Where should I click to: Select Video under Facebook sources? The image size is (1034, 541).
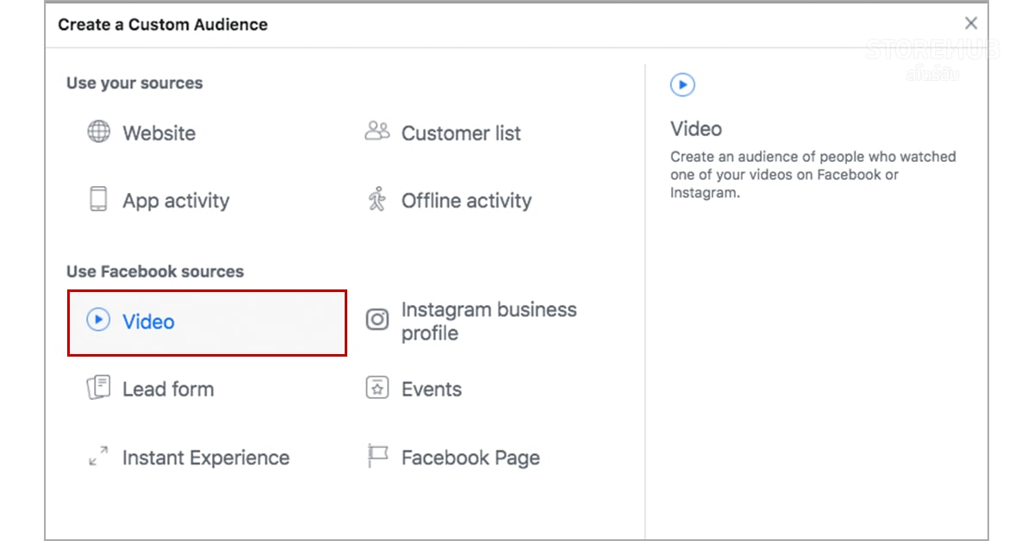point(148,320)
